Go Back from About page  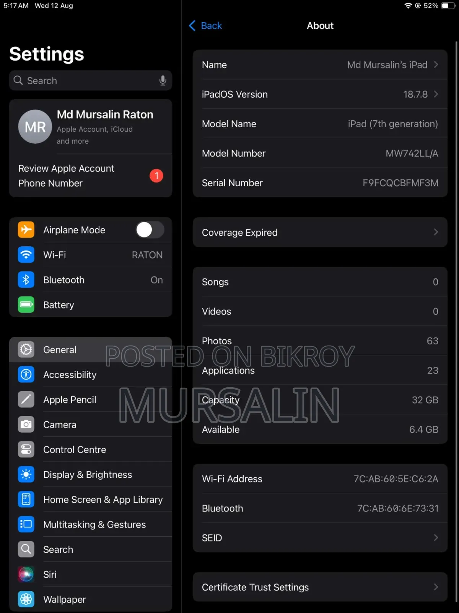coord(205,26)
